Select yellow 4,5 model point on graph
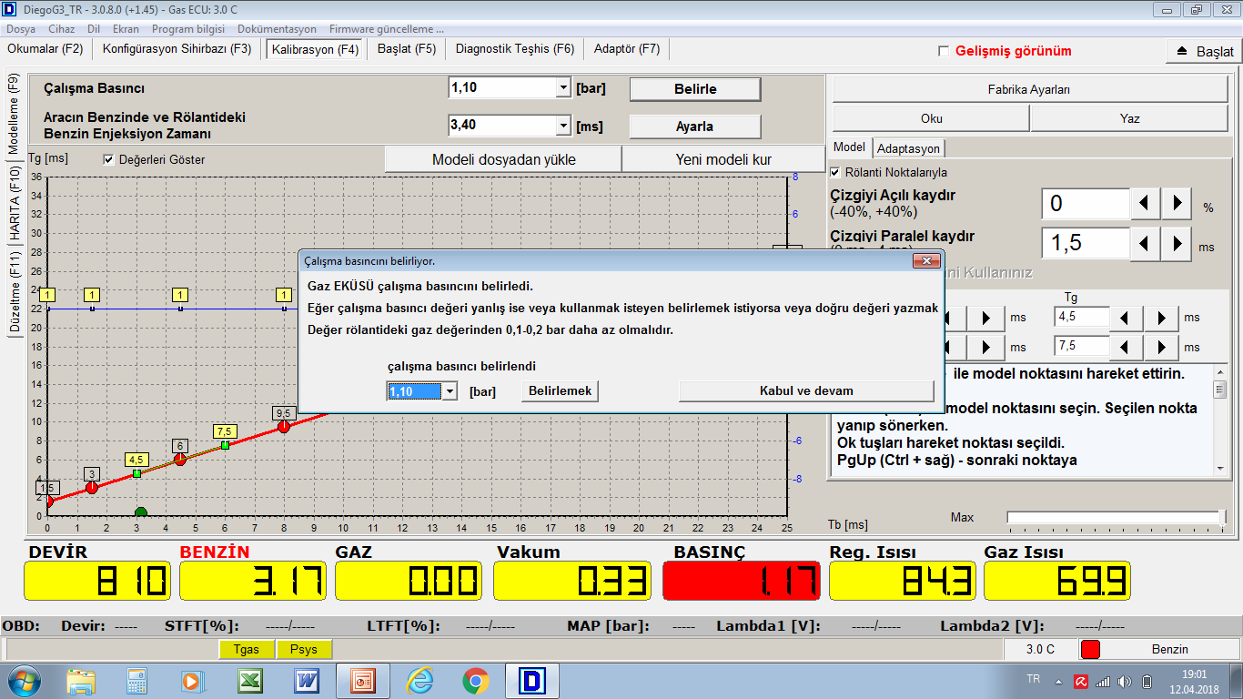 (x=136, y=473)
